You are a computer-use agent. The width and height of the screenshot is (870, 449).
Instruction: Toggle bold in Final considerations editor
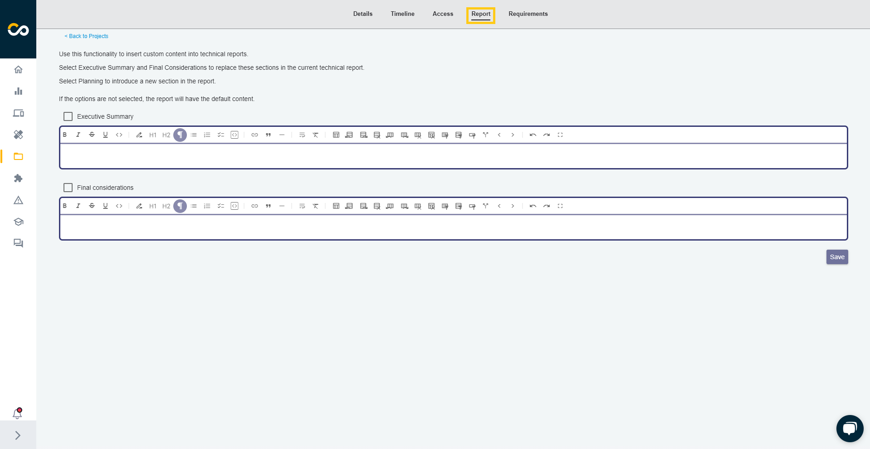pyautogui.click(x=65, y=206)
